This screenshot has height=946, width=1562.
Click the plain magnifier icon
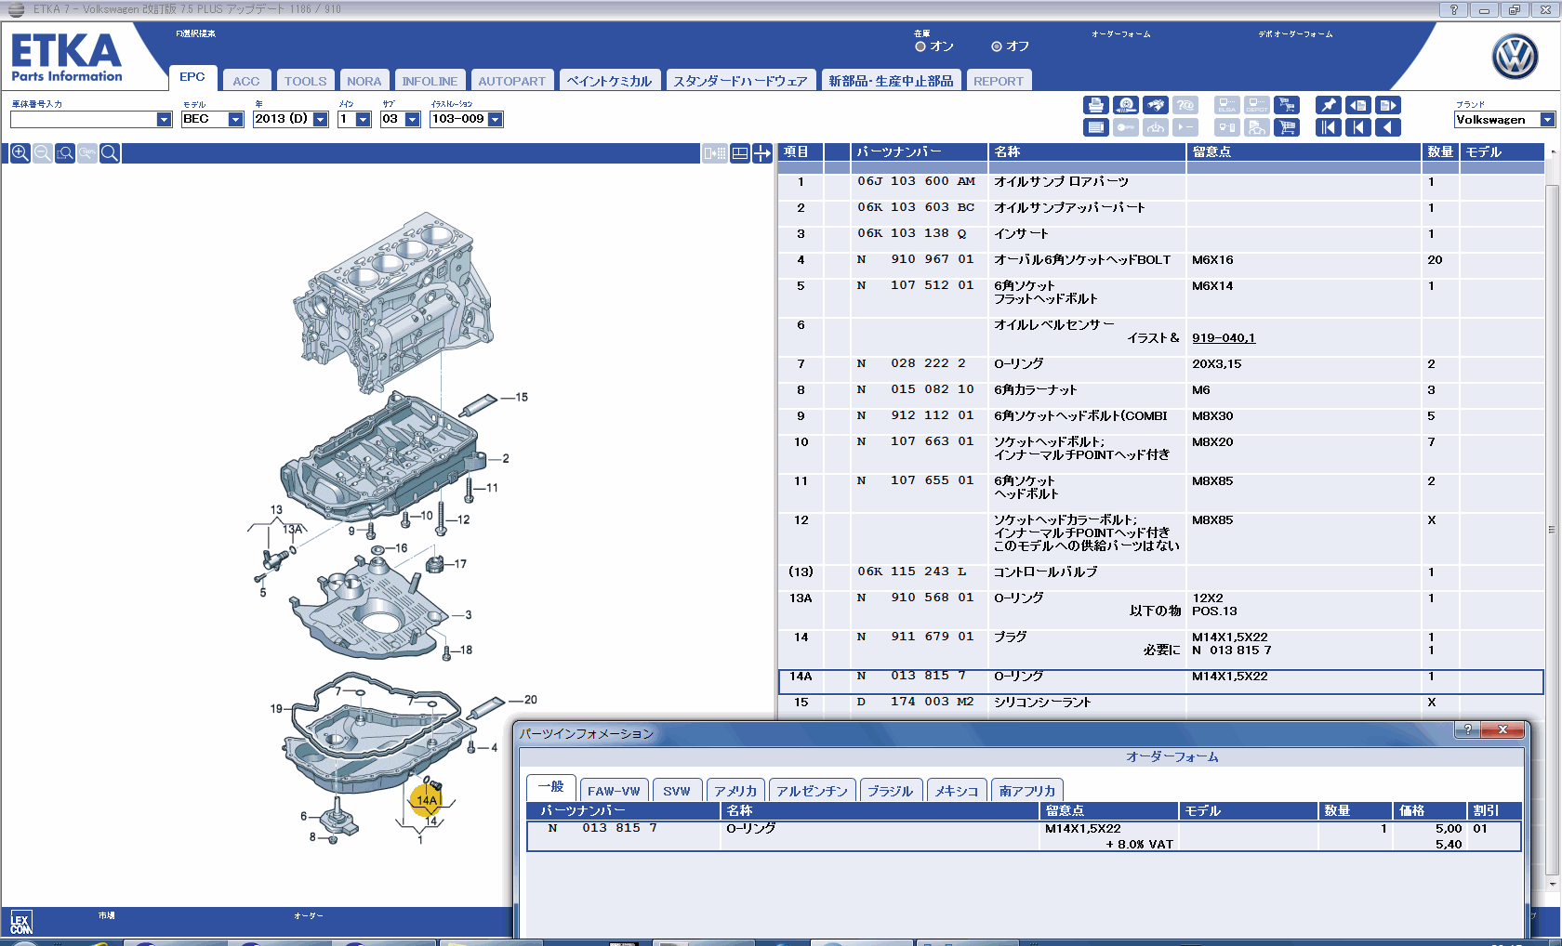click(110, 153)
